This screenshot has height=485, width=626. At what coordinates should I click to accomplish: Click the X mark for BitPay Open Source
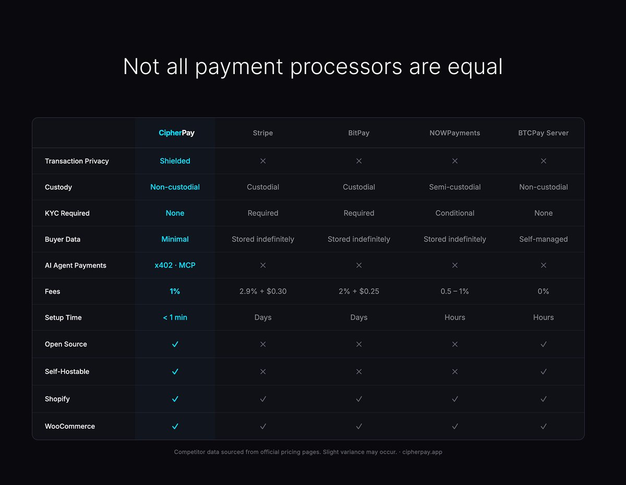(x=359, y=344)
